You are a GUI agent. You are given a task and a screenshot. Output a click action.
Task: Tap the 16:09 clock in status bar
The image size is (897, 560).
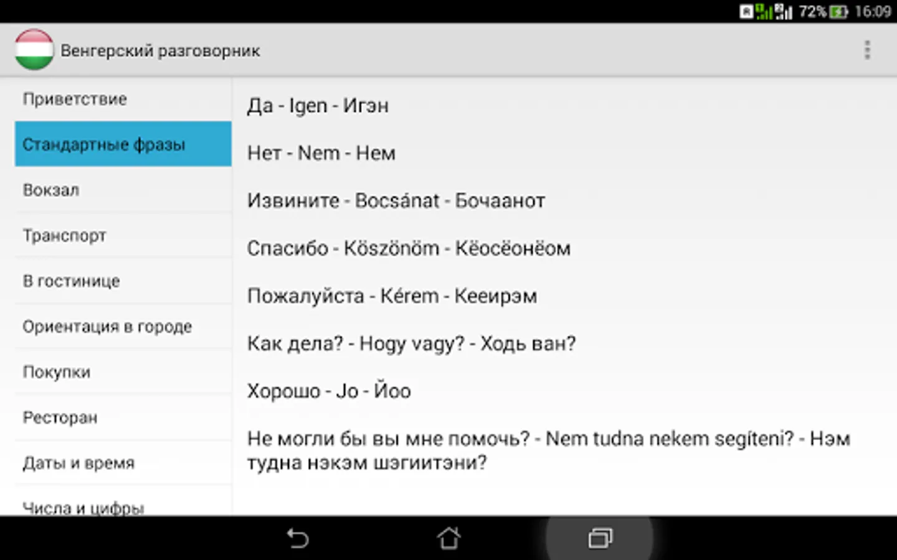[x=873, y=12]
